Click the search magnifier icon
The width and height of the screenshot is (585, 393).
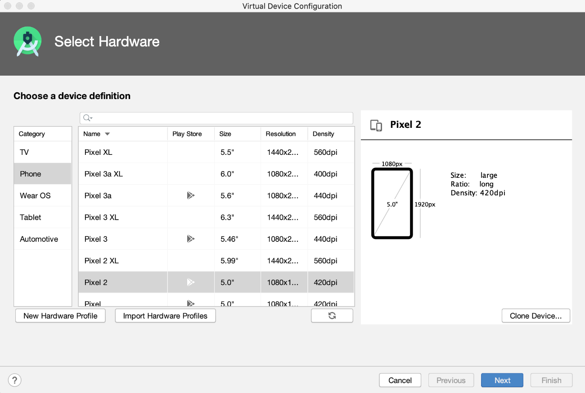click(x=88, y=118)
